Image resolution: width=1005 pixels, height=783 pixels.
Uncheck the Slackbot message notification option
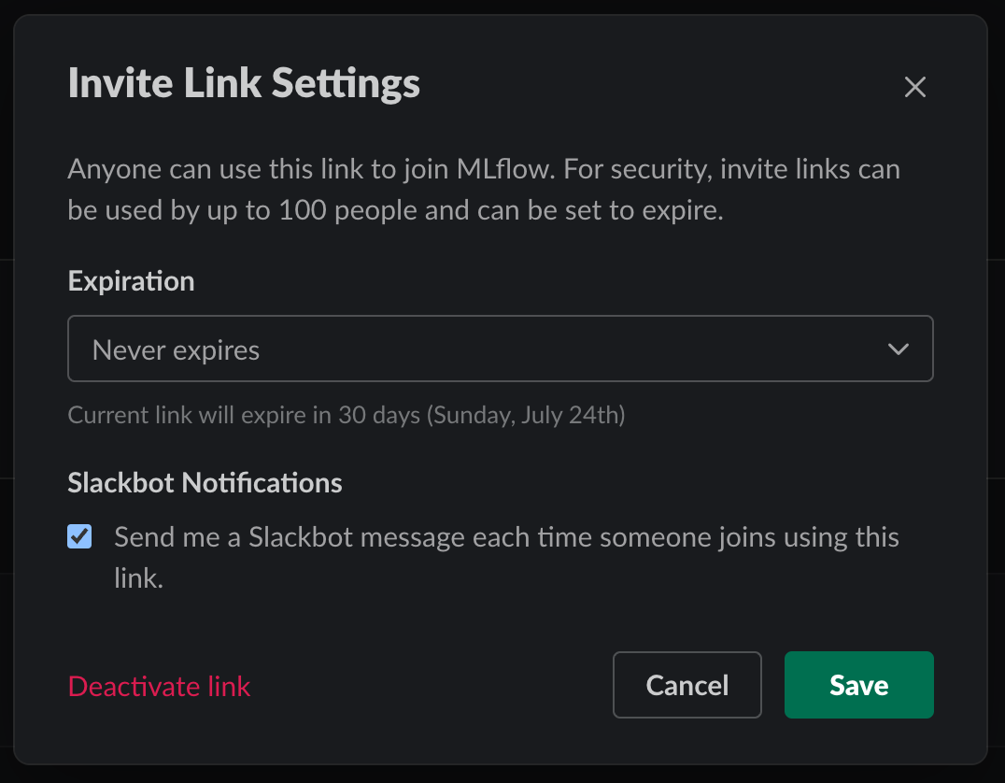click(79, 536)
